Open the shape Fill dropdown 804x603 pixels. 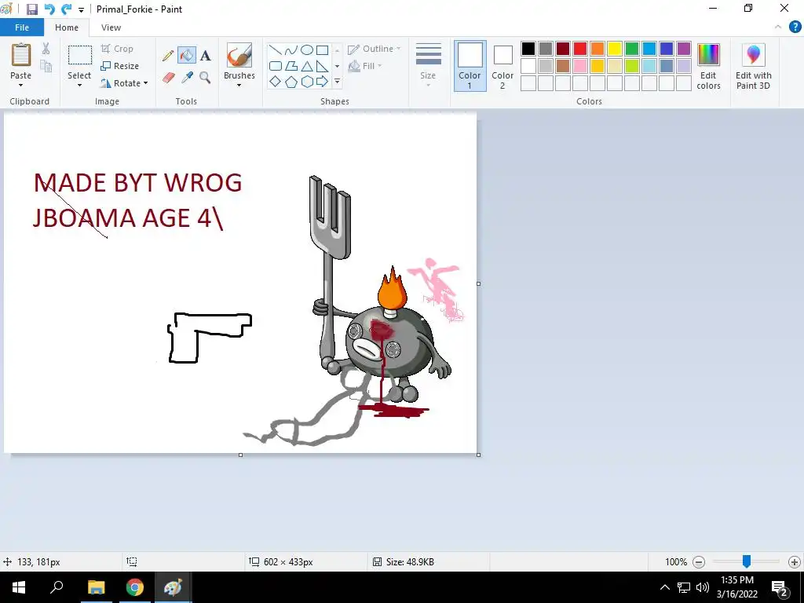tap(364, 66)
